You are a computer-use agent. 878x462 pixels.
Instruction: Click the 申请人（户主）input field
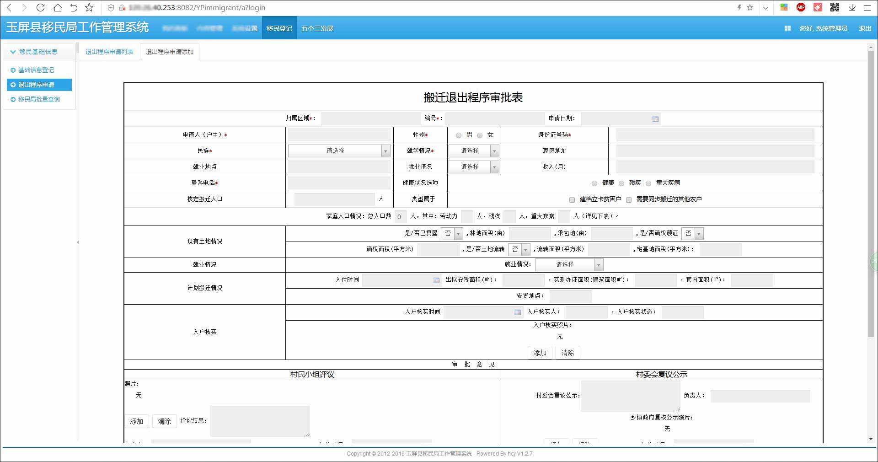(x=339, y=135)
